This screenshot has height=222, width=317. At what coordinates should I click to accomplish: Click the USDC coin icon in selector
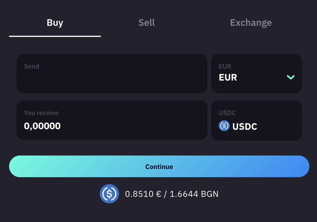[224, 126]
